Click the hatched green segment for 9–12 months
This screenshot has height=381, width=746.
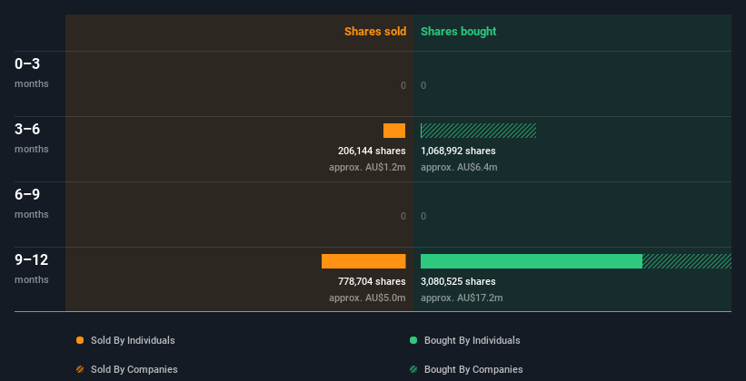pos(687,261)
